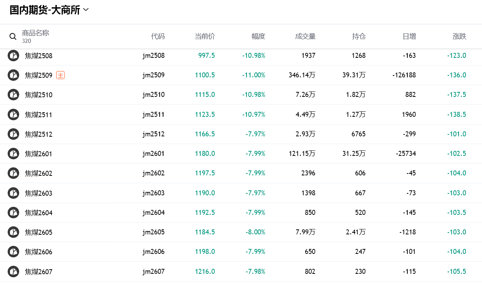The image size is (482, 283).
Task: Click change percent -8.00%
Action: tap(255, 232)
